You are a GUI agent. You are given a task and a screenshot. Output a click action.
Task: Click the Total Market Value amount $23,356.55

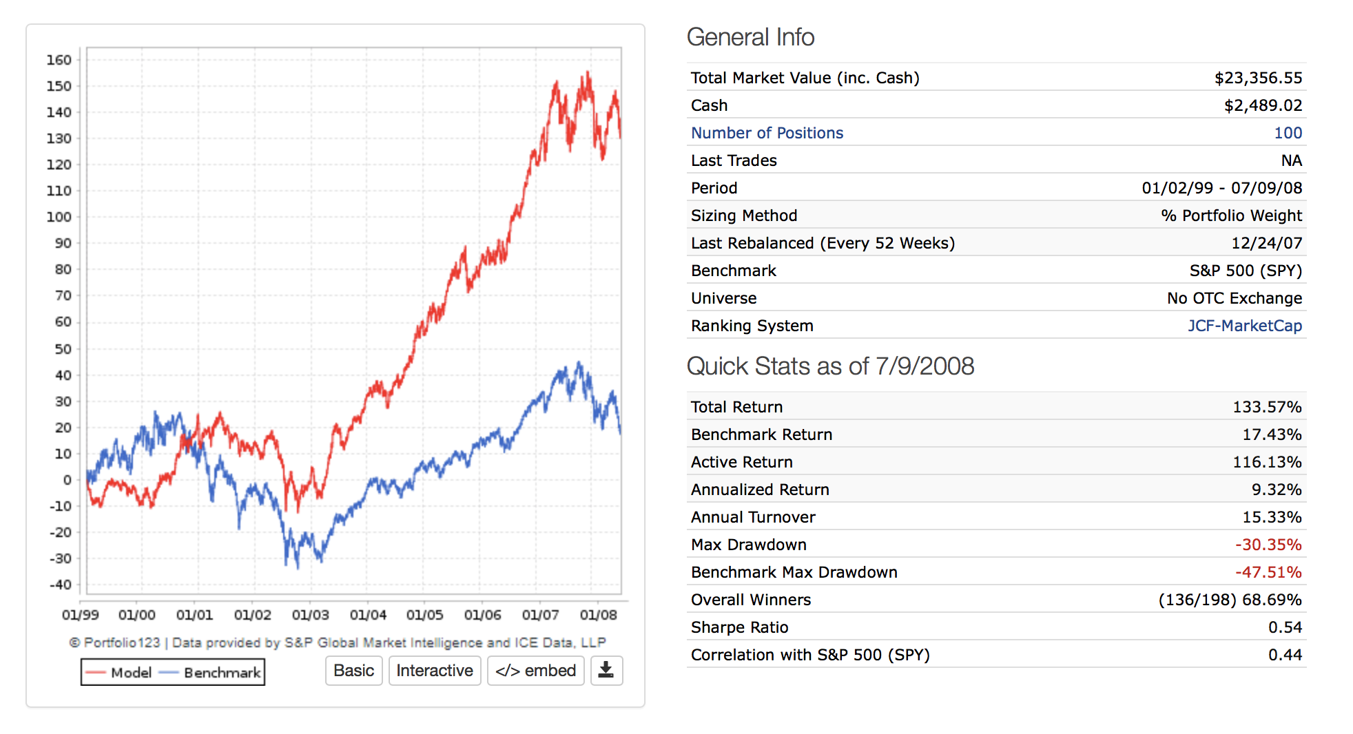tap(1258, 78)
